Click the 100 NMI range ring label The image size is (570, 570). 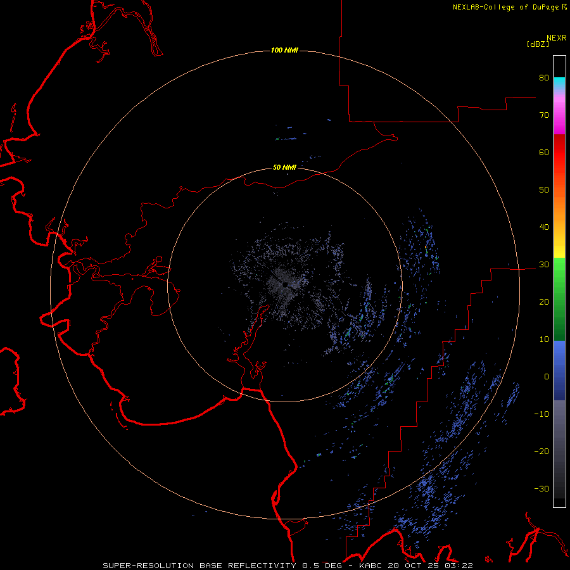[x=284, y=50]
